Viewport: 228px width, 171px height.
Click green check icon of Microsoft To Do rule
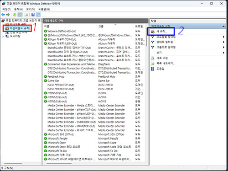click(45, 151)
